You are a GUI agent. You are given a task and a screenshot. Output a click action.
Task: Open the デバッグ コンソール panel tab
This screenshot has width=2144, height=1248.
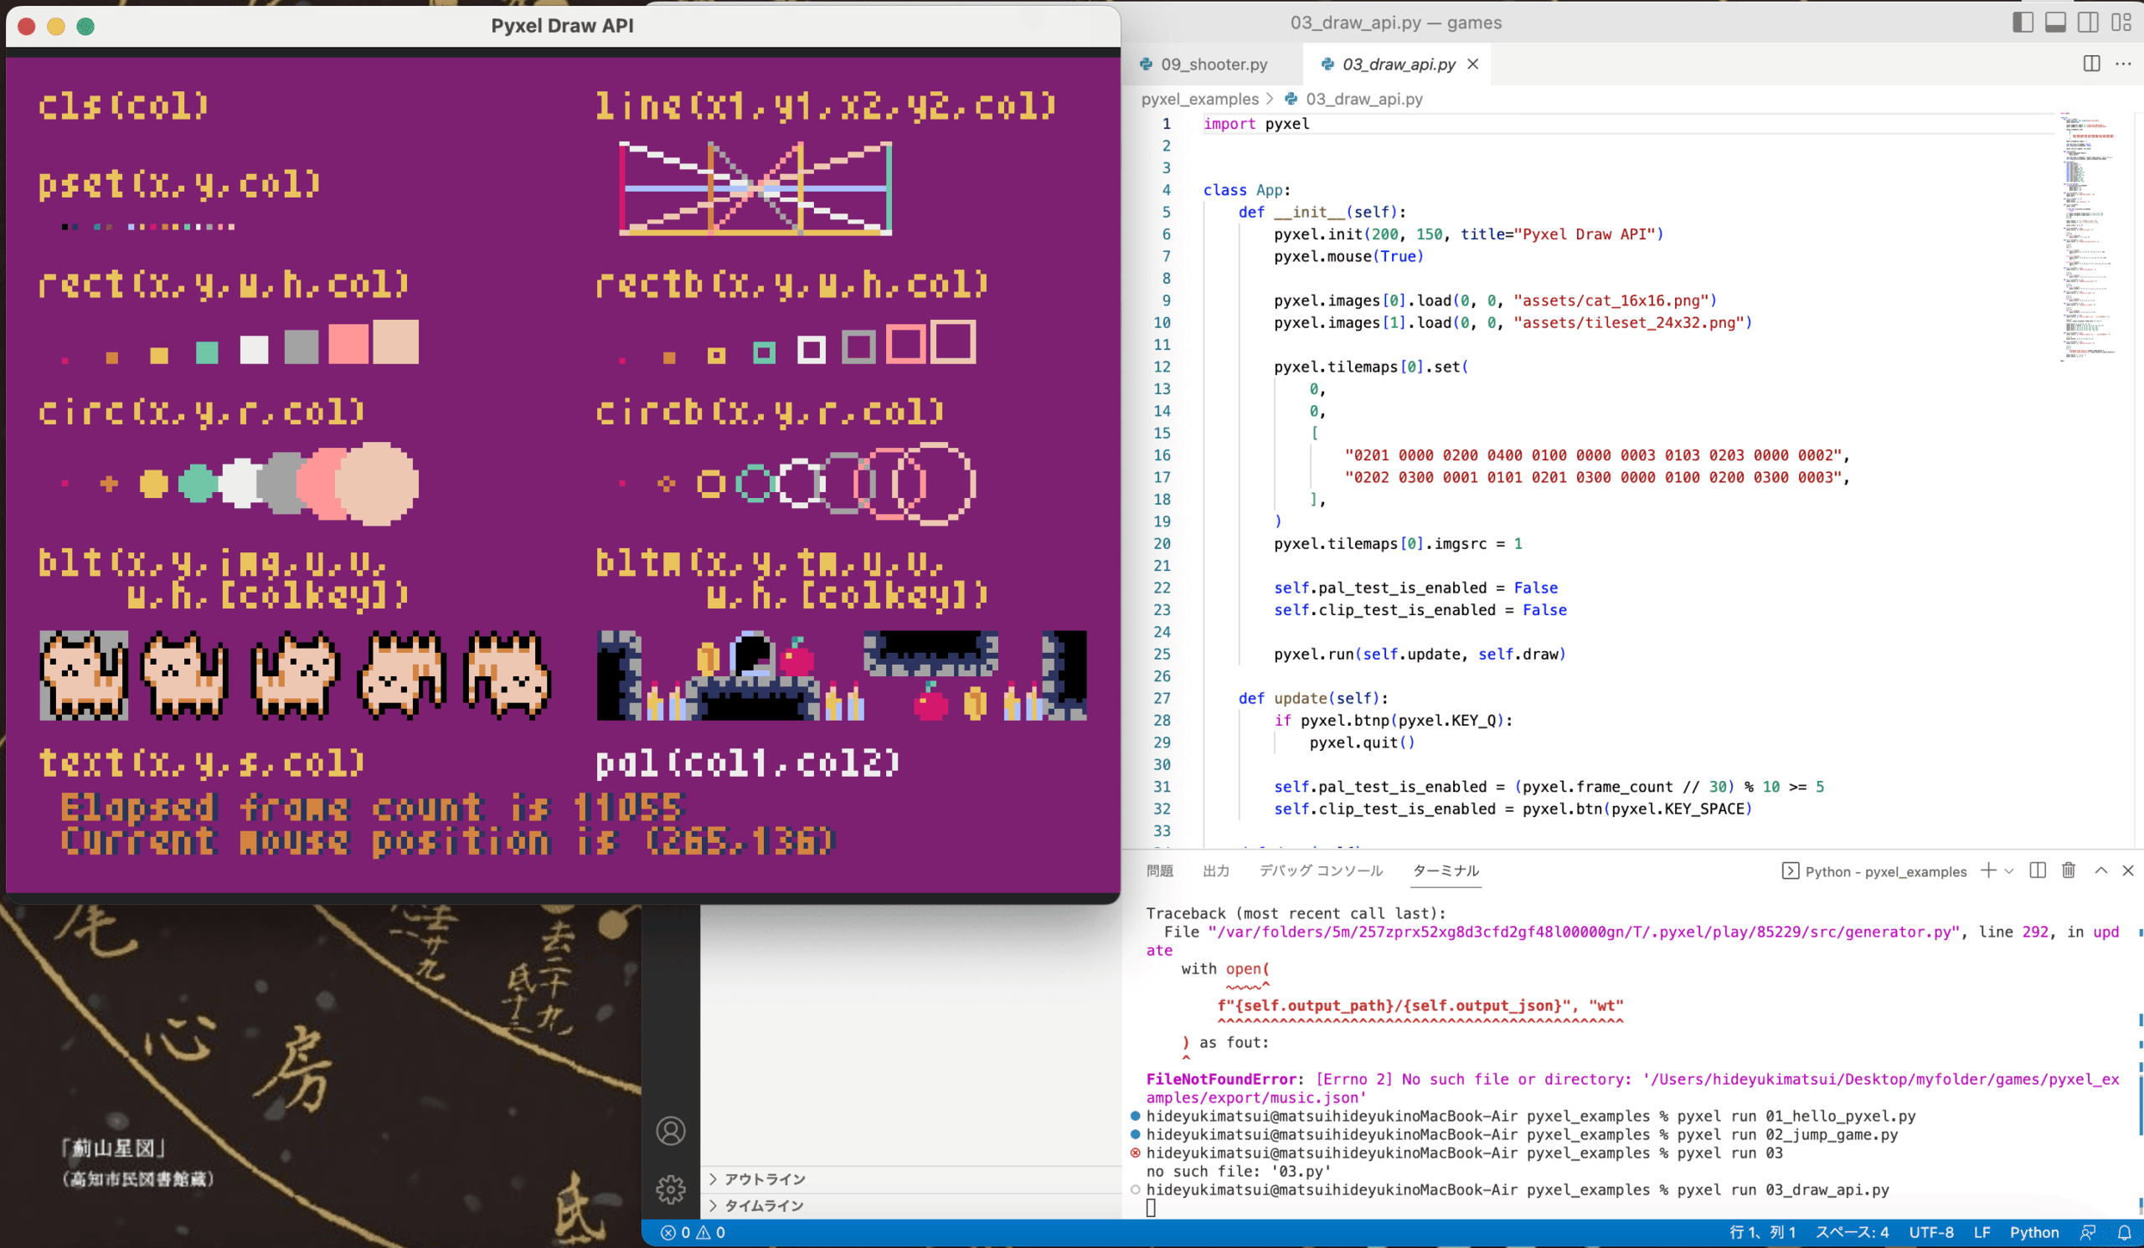[1321, 871]
